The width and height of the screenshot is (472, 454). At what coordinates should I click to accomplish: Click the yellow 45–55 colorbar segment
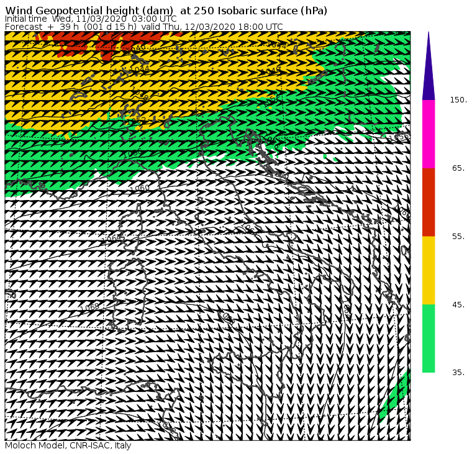click(429, 270)
